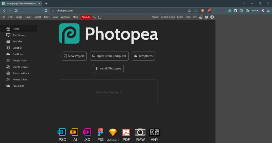
Task: Click the share page icon in address bar
Action: [195, 11]
